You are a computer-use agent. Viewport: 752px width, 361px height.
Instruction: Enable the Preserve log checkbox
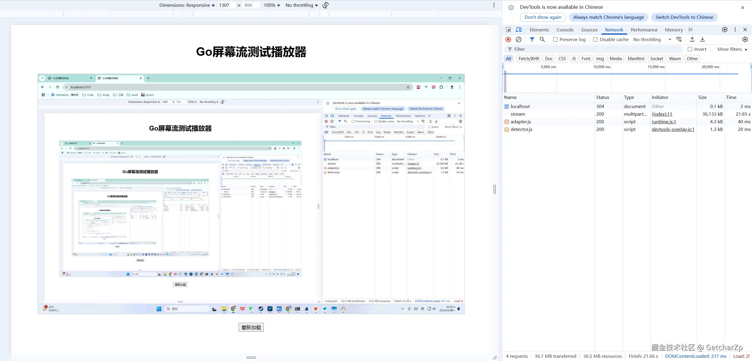point(555,39)
